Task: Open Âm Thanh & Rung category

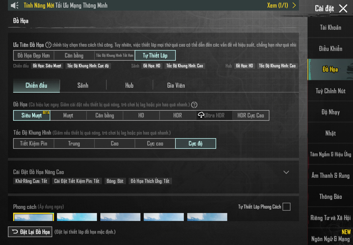Action: [330, 176]
